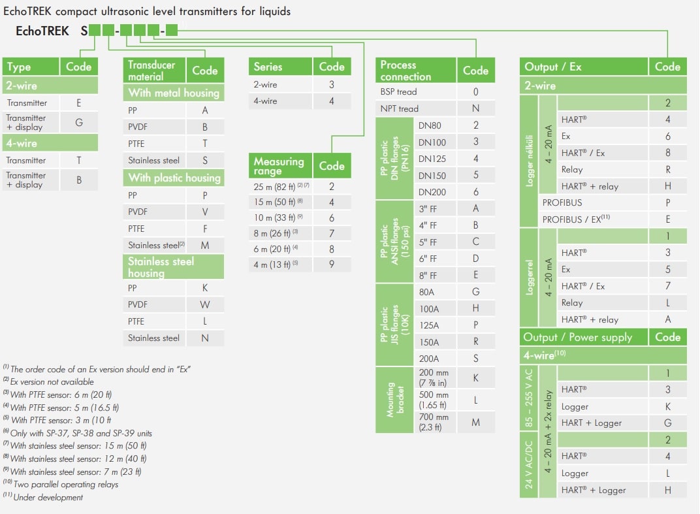Select the 'BSP tread' row
700x514 pixels.
coord(436,91)
